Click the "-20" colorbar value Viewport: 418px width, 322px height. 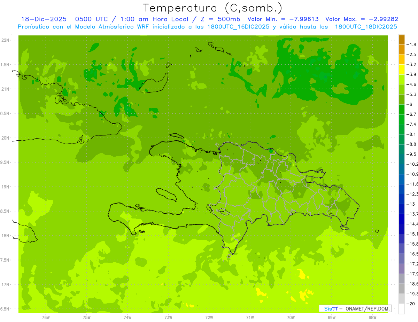point(411,304)
